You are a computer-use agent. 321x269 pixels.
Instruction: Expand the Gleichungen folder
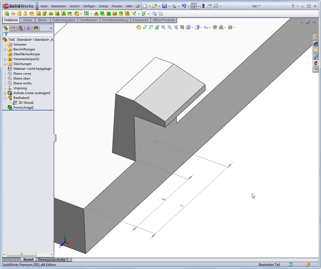tap(5, 64)
